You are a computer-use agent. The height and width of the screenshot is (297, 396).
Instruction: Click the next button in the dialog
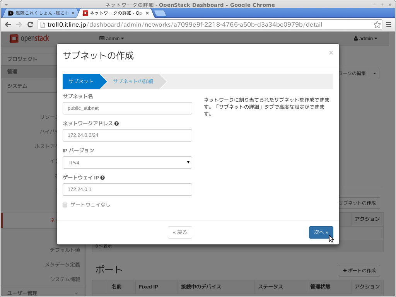point(321,232)
